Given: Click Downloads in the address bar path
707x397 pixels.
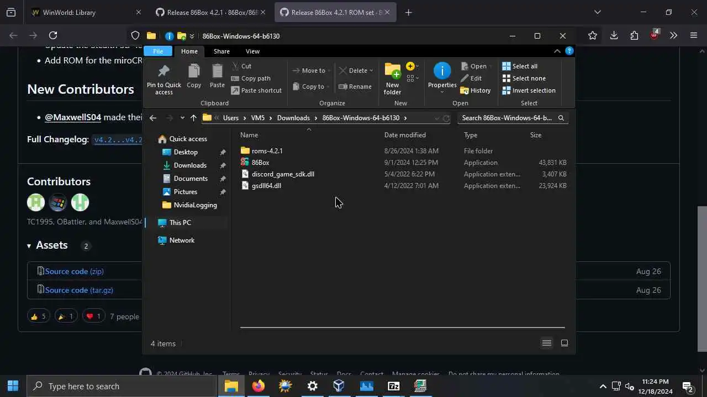Looking at the screenshot, I should click(293, 118).
